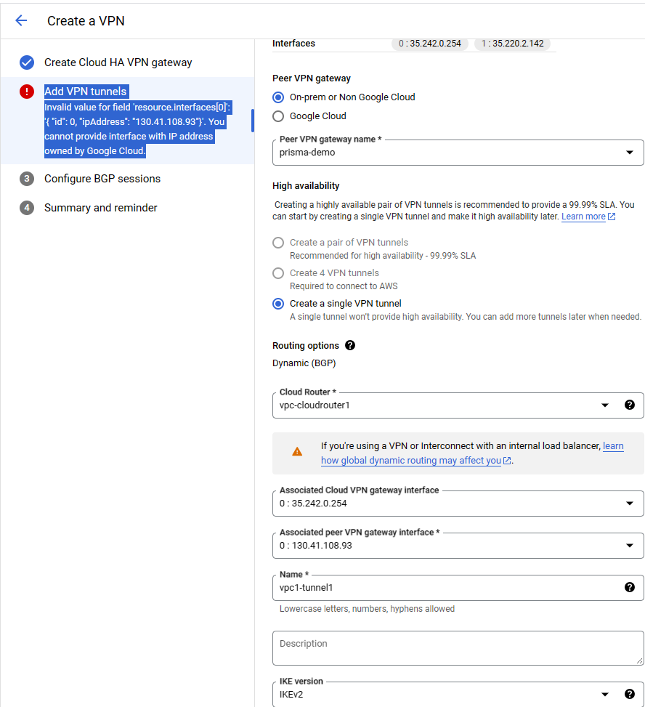Open the Summary and reminder step
645x707 pixels.
pos(100,208)
